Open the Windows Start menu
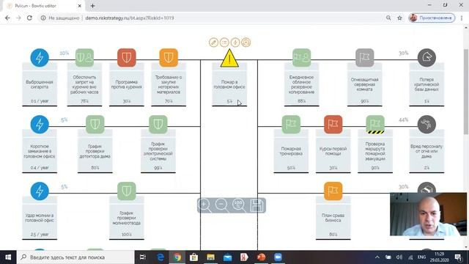469x264 pixels. (x=8, y=257)
